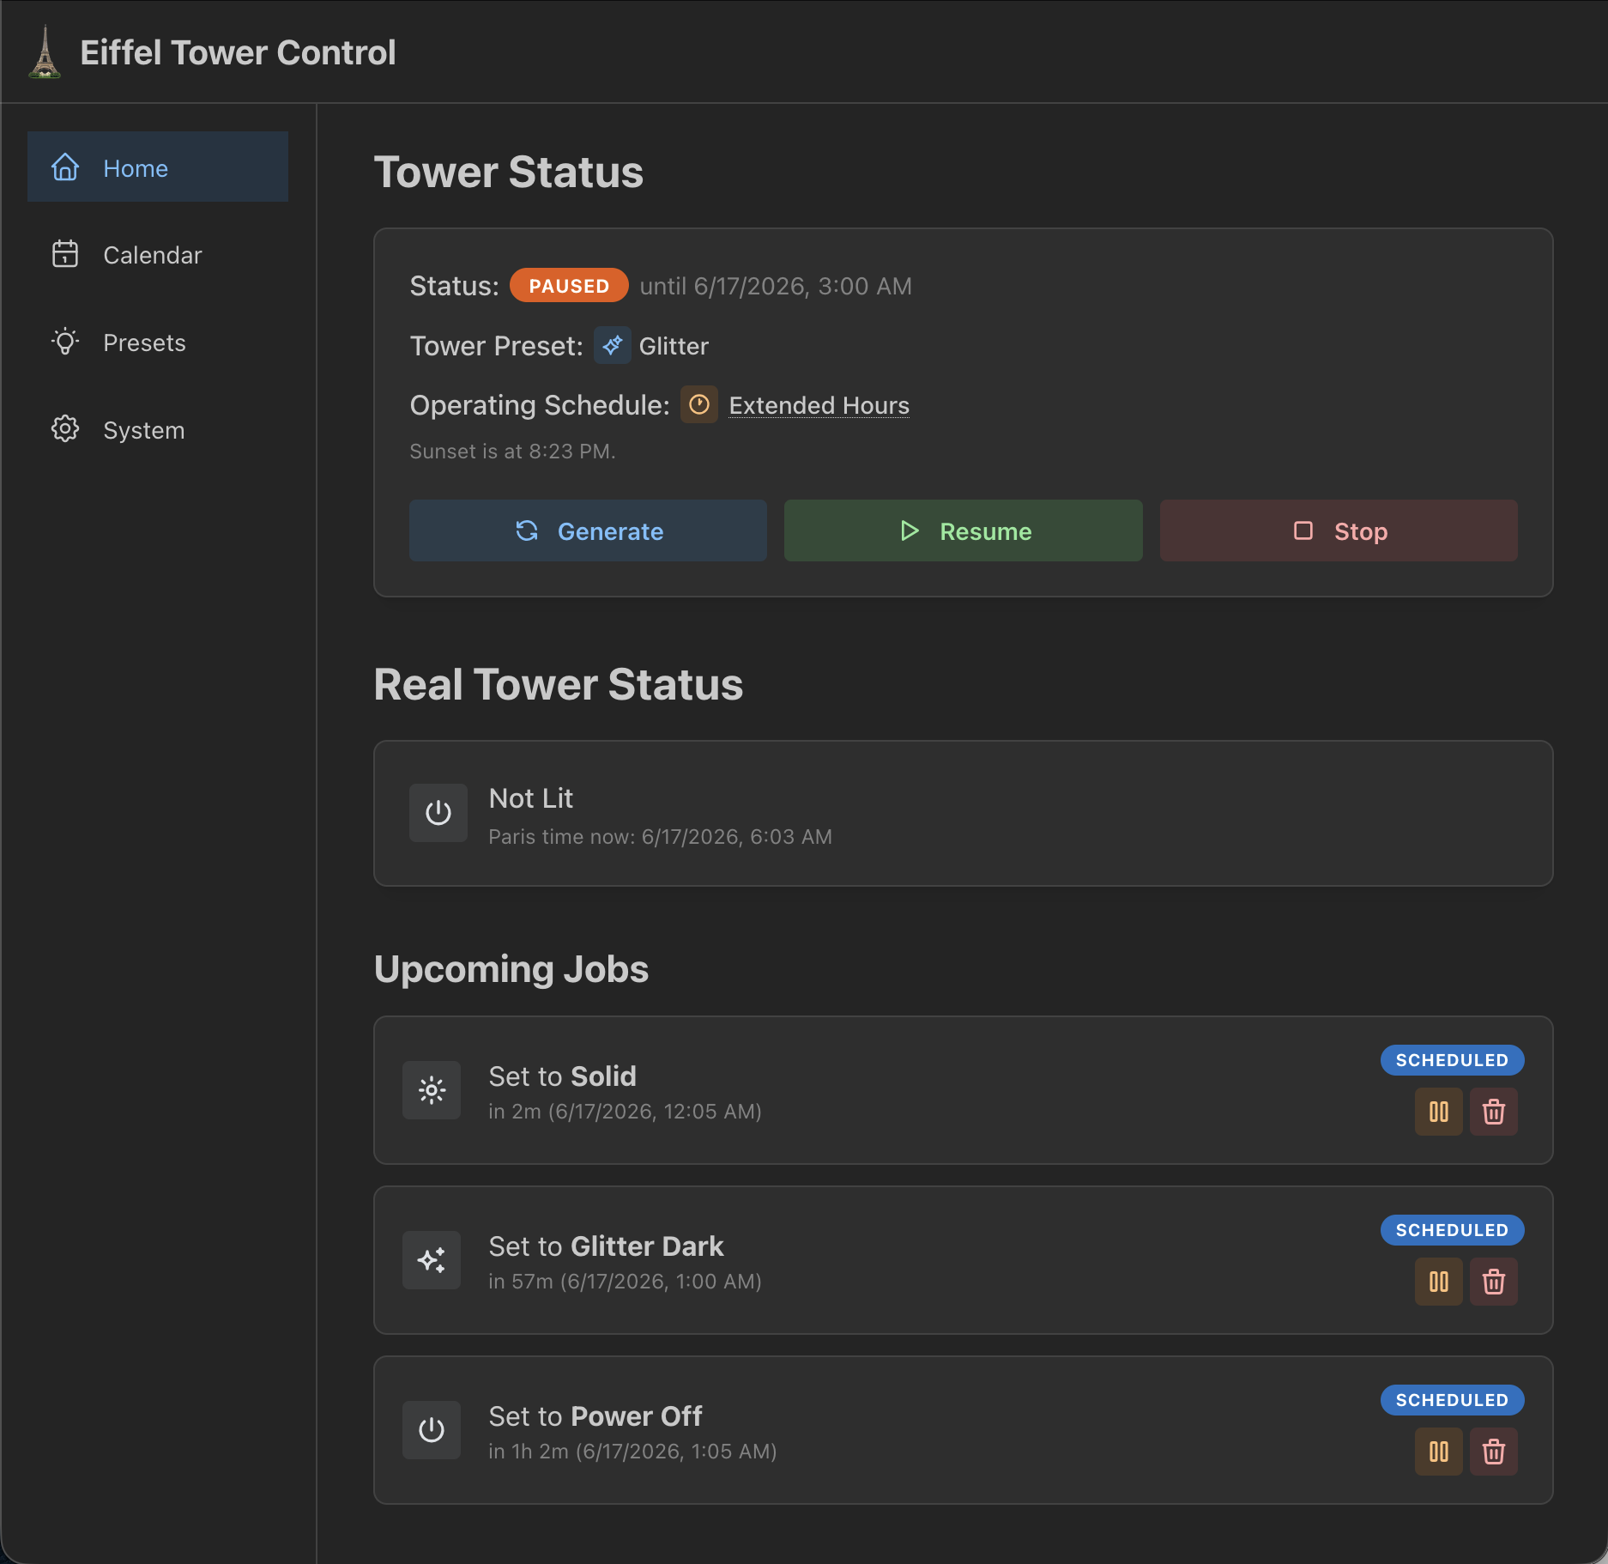Image resolution: width=1608 pixels, height=1564 pixels.
Task: Delete the Power Off job
Action: pos(1494,1452)
